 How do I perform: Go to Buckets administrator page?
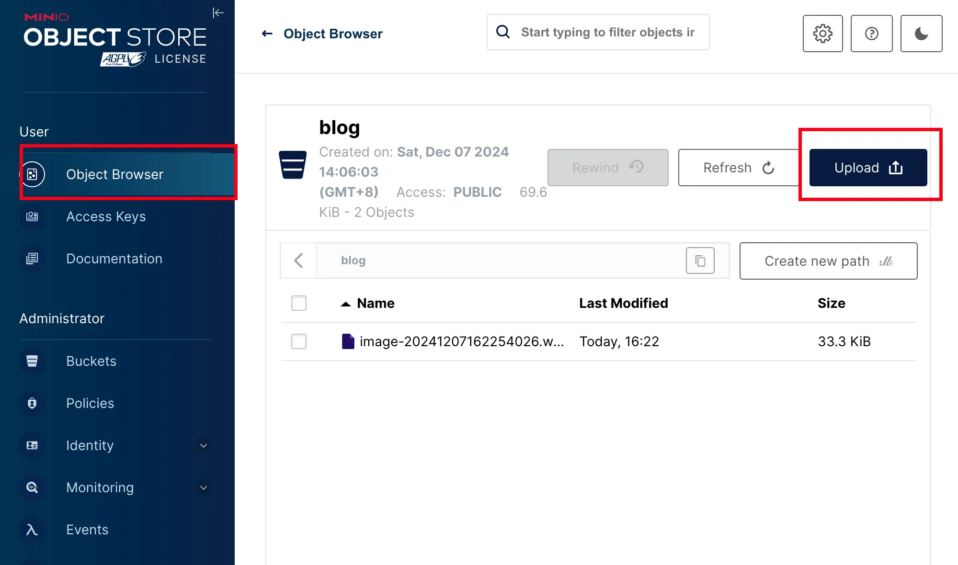91,361
